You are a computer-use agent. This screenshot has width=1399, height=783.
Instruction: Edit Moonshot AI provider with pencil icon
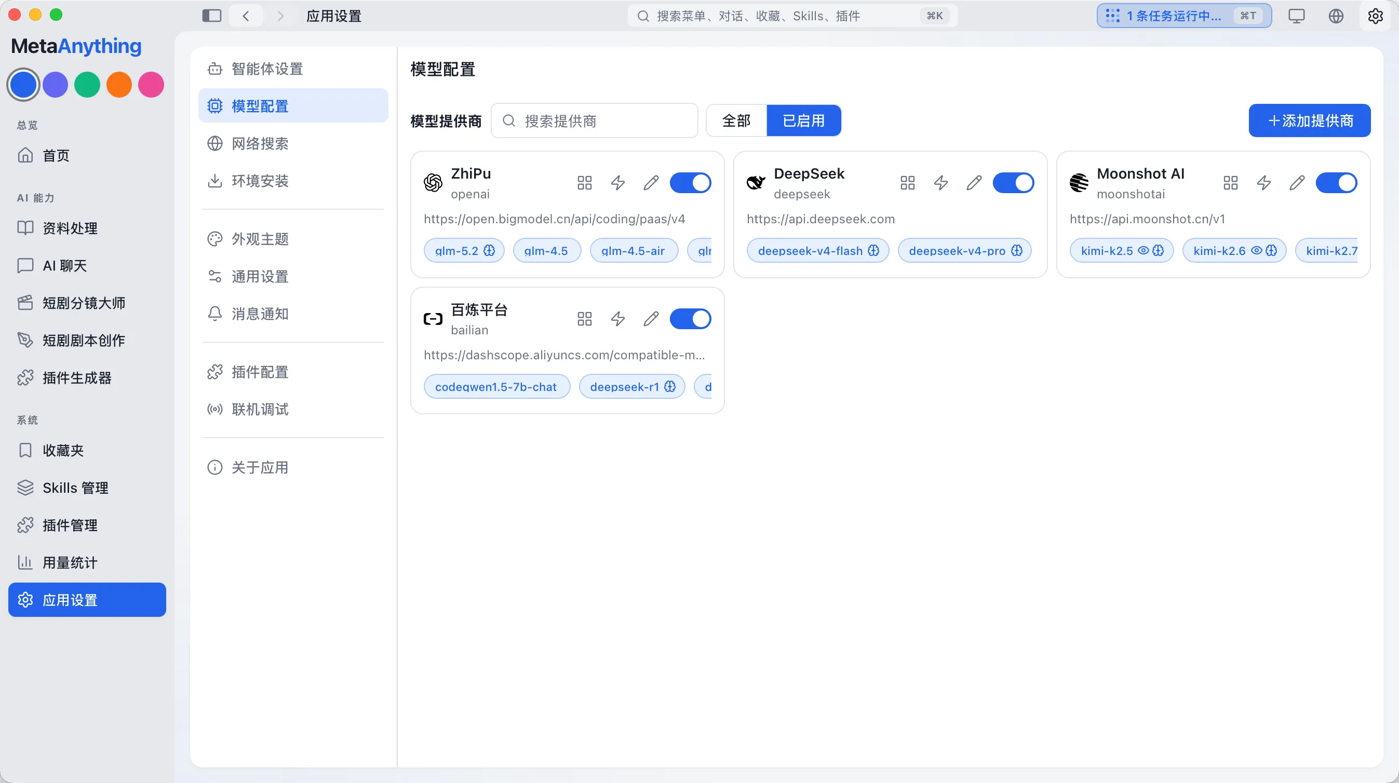coord(1297,183)
